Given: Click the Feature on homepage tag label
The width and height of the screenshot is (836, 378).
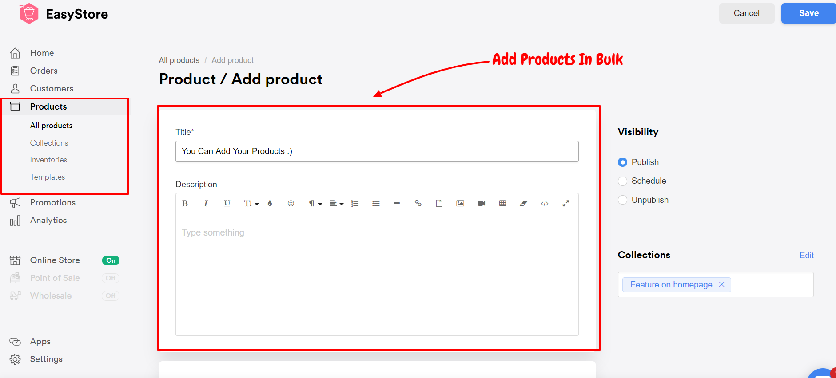Looking at the screenshot, I should tap(671, 285).
